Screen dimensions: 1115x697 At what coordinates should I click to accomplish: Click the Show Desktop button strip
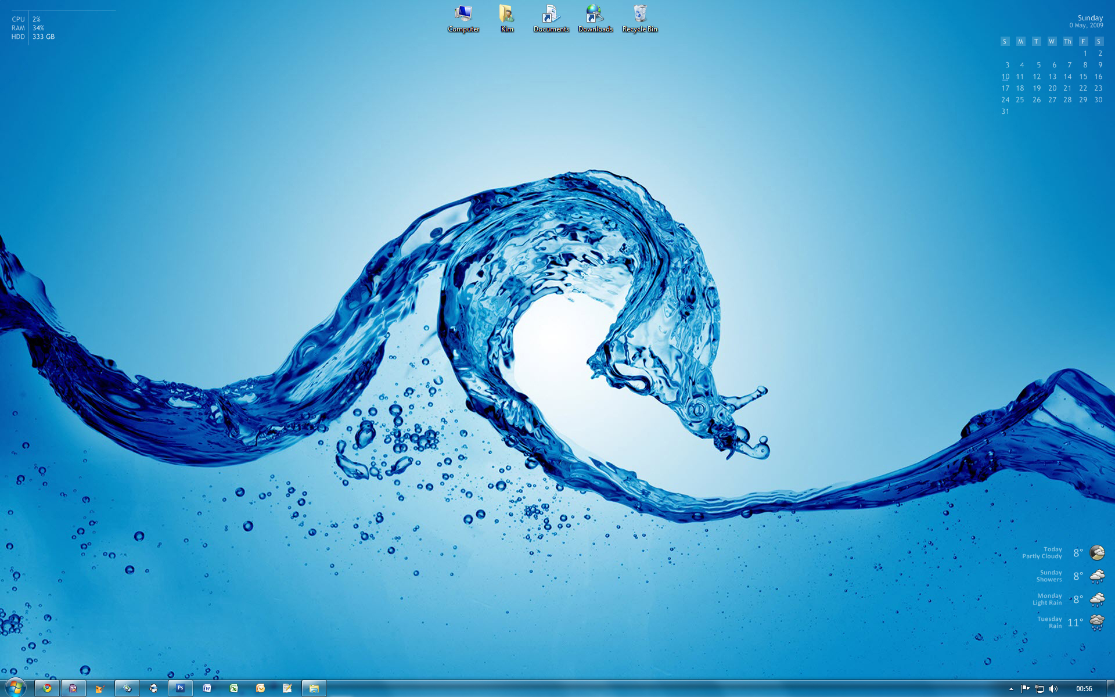coord(1110,688)
